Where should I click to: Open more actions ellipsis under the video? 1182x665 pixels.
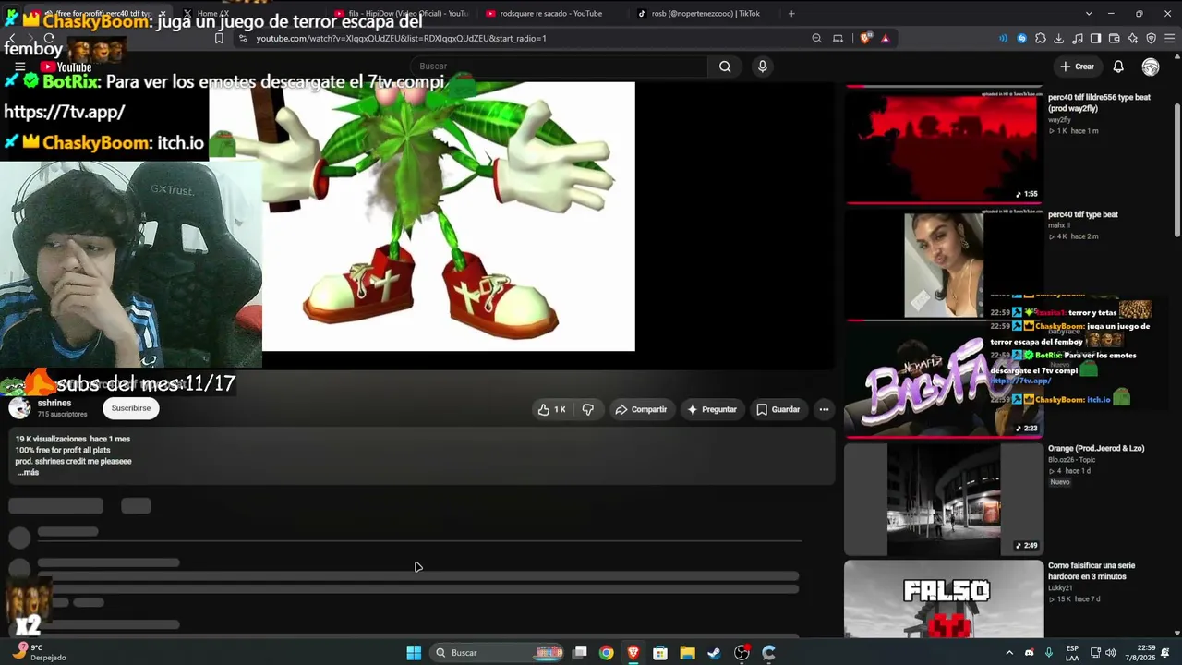pyautogui.click(x=824, y=409)
